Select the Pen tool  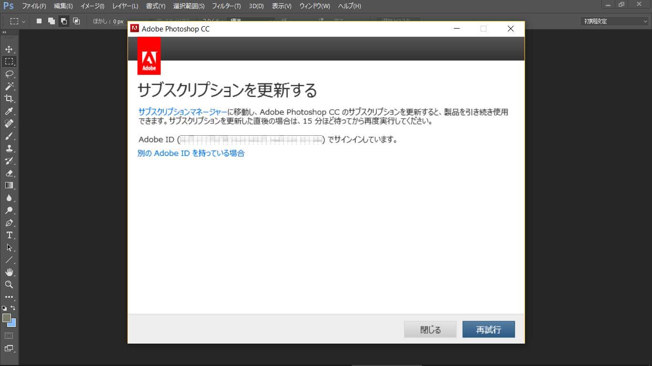[x=9, y=223]
